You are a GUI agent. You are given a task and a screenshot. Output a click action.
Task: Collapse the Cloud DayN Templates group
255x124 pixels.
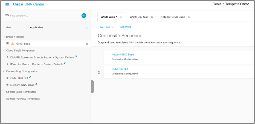(4, 51)
